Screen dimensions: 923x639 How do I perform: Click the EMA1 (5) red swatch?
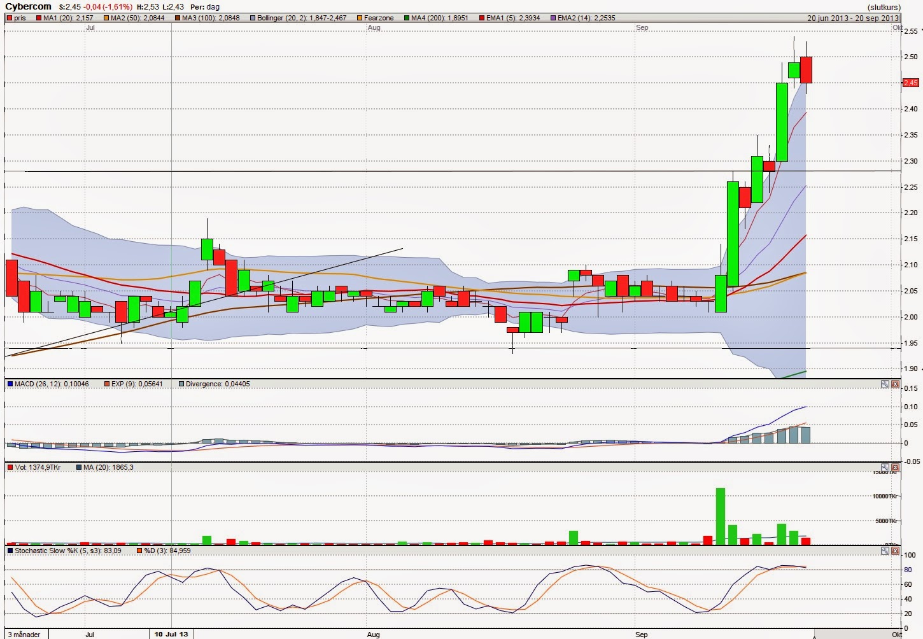(x=481, y=18)
